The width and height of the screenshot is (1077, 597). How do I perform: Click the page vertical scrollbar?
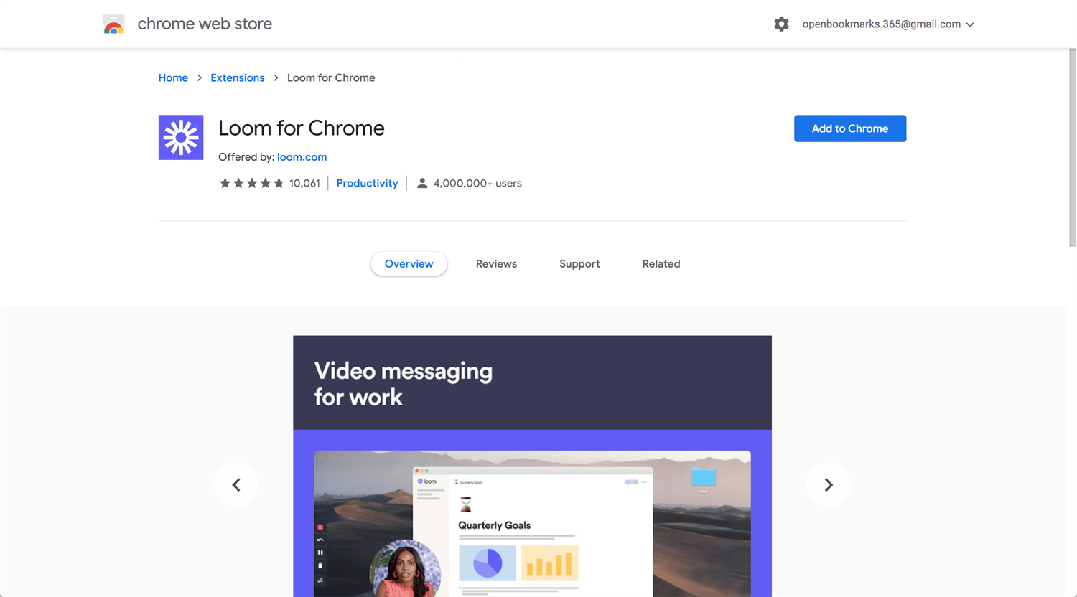pos(1073,148)
